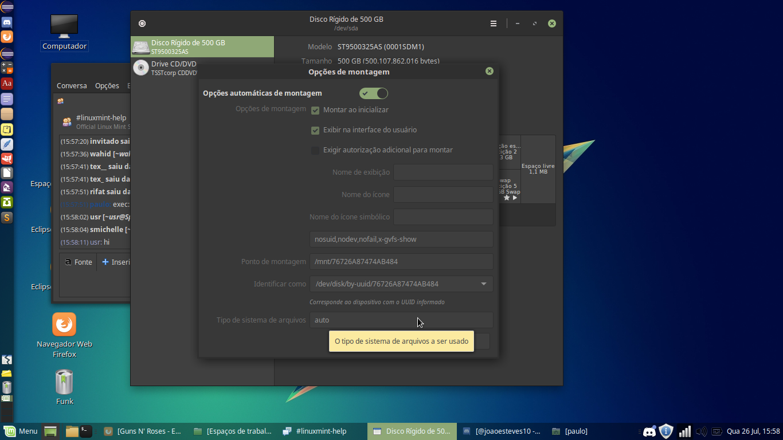Viewport: 783px width, 440px height.
Task: Switch to the Espaços de trabalho taskbar window
Action: click(233, 431)
